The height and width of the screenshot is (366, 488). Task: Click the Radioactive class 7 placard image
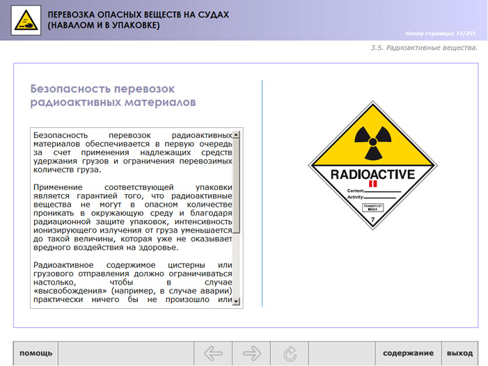coord(372,165)
